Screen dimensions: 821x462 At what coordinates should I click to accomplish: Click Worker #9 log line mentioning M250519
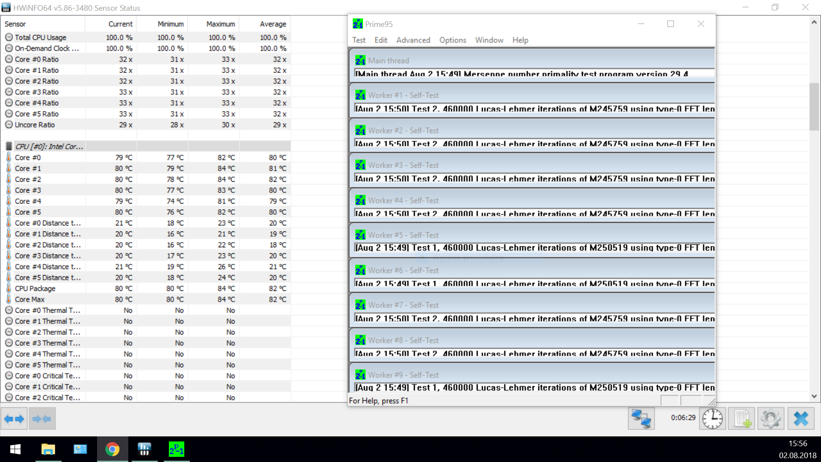coord(535,387)
